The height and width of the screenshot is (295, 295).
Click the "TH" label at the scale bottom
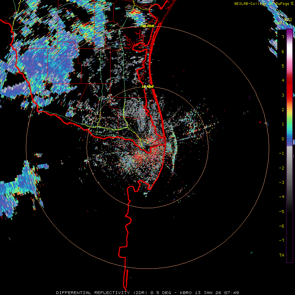click(x=282, y=255)
